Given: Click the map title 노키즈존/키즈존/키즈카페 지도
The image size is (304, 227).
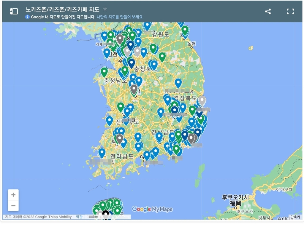Looking at the screenshot, I should [62, 9].
